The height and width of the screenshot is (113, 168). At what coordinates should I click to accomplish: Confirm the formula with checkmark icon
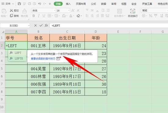(41, 25)
